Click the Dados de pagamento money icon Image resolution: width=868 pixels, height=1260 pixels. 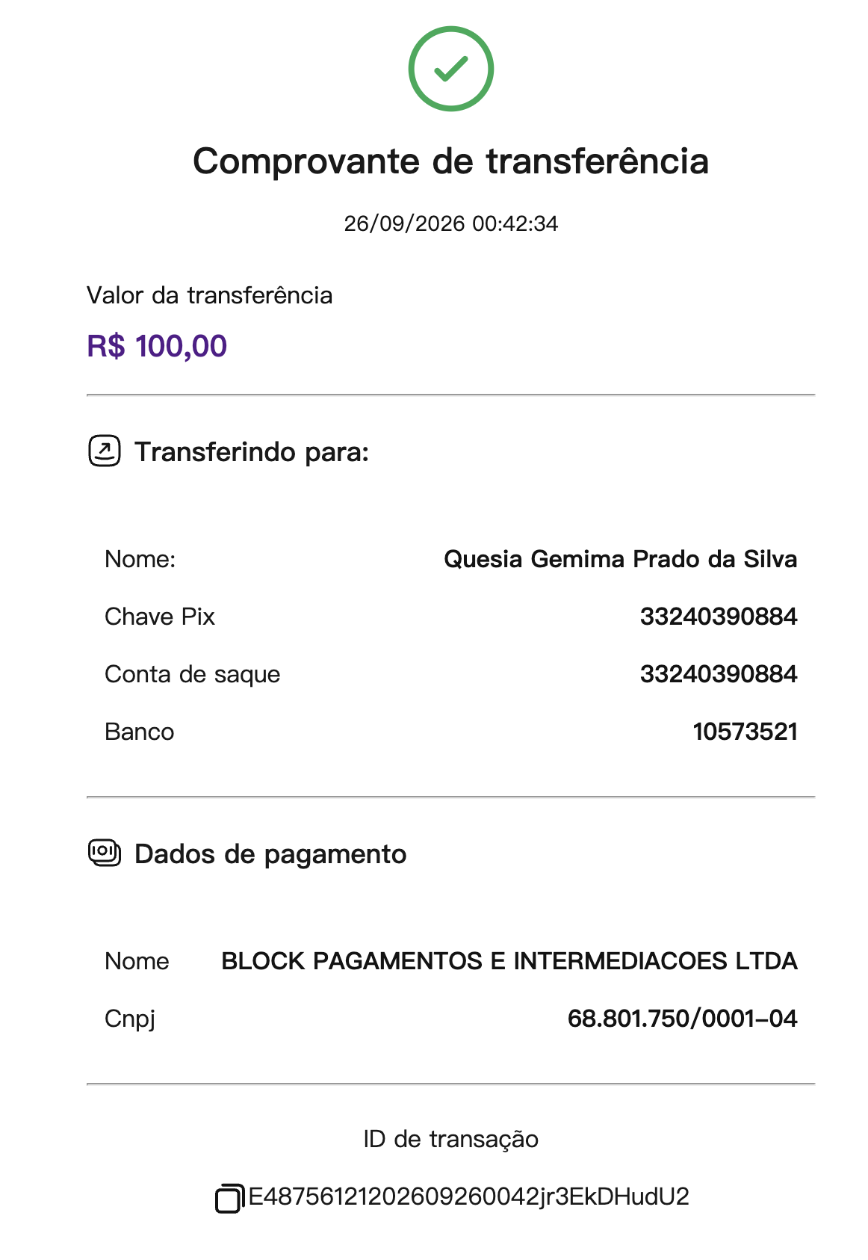click(105, 853)
